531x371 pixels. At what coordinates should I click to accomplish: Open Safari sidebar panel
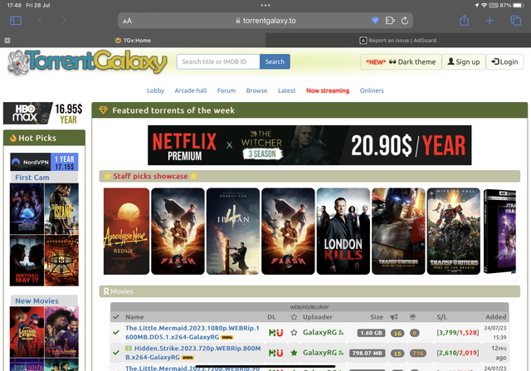[x=15, y=20]
